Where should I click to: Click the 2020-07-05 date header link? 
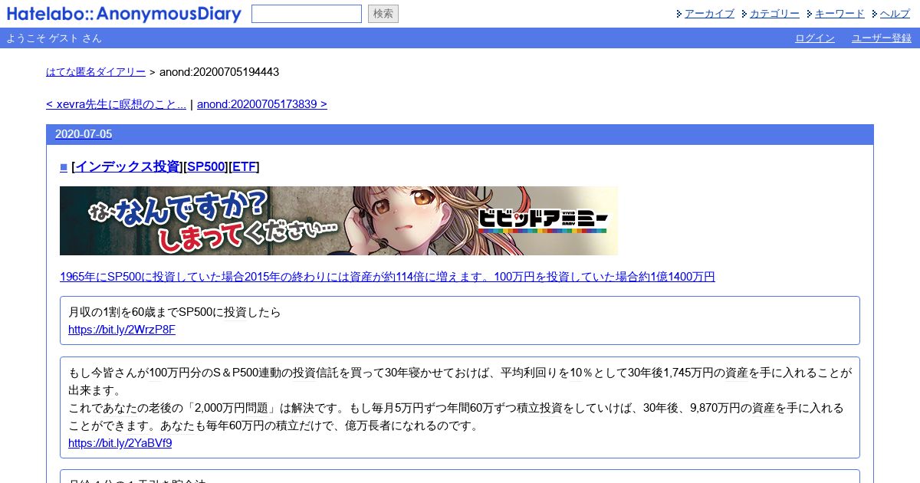pos(84,134)
